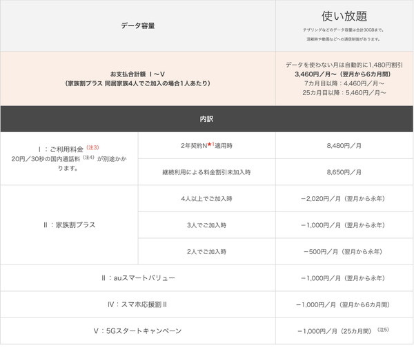The width and height of the screenshot is (414, 347).
Task: Click the 注3 footnote link
Action: 93,147
